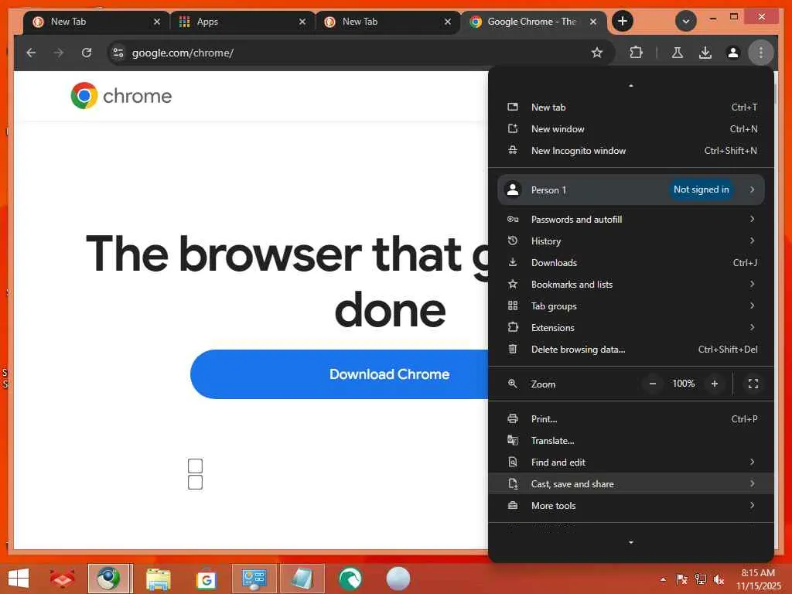Select Delete browsing data…
The width and height of the screenshot is (792, 594).
pos(631,350)
